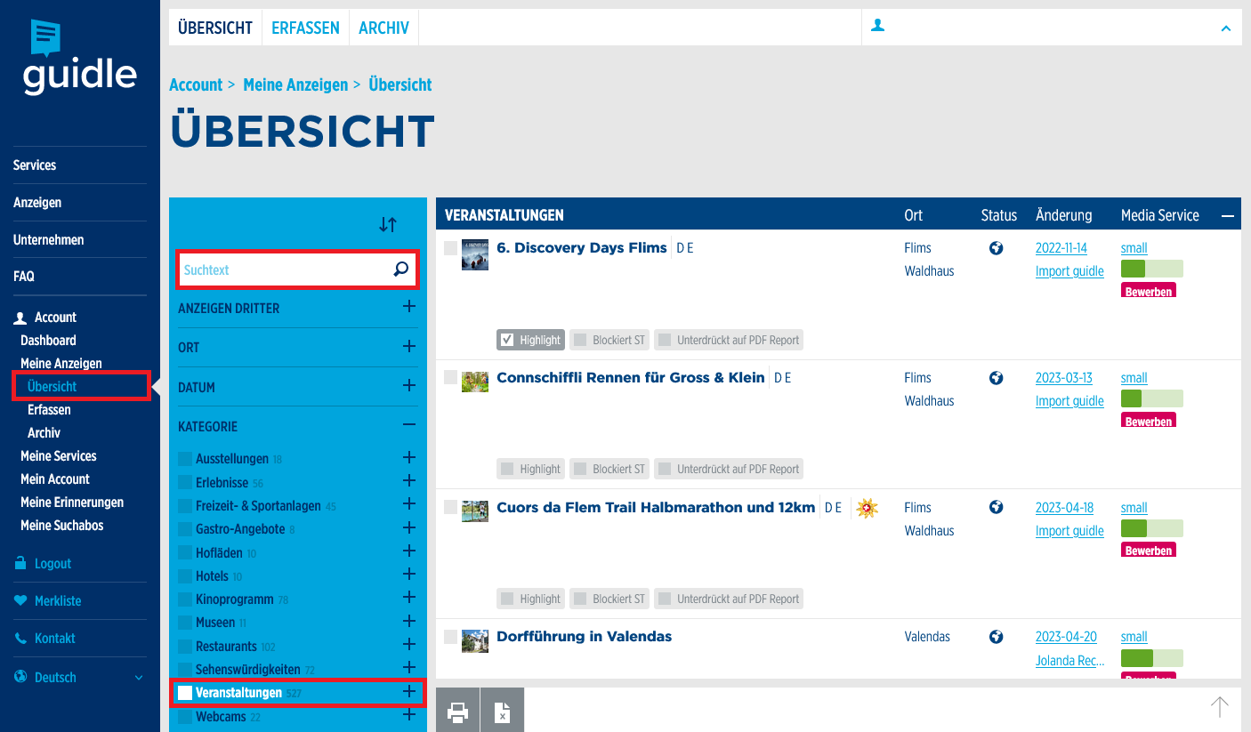Screen dimensions: 1251x732
Task: Click globe status icon for Discovery Days Flims
Action: [997, 248]
